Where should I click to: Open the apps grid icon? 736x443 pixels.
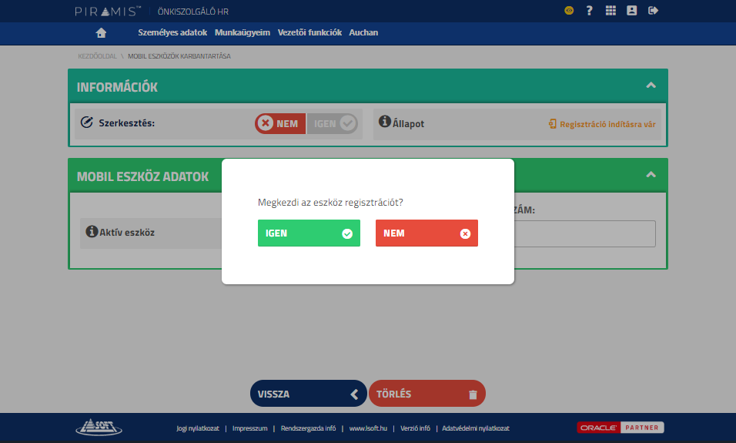[x=611, y=11]
